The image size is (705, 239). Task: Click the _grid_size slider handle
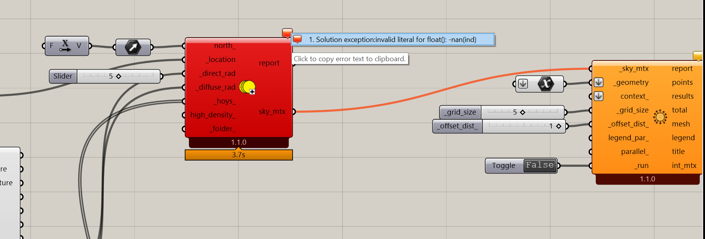(522, 112)
